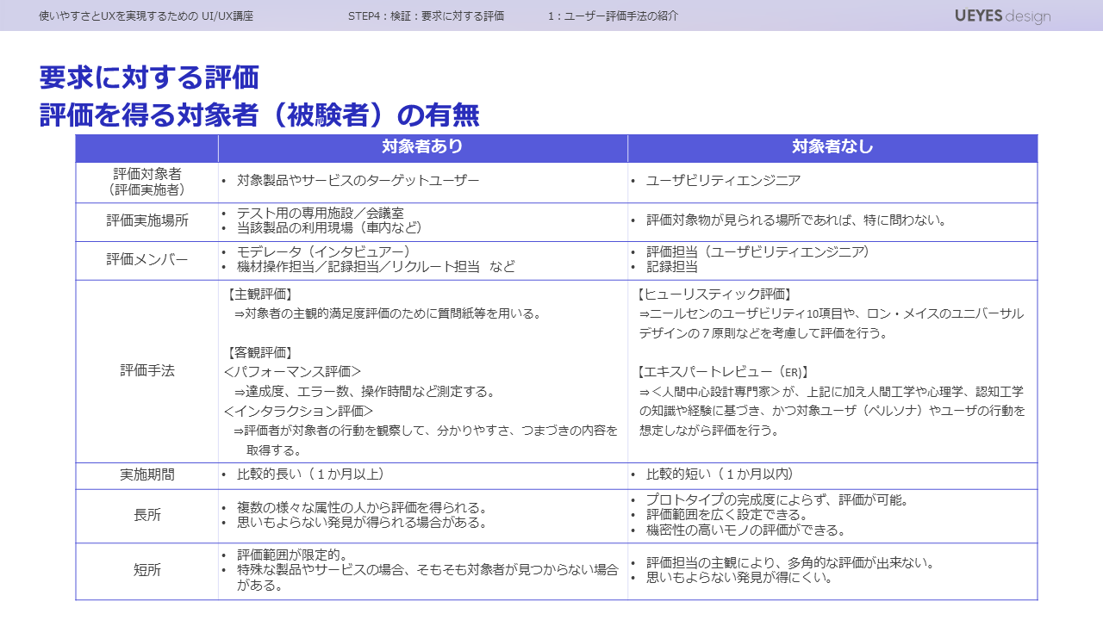Select the 対象者あり column header
Image resolution: width=1103 pixels, height=620 pixels.
[x=422, y=147]
